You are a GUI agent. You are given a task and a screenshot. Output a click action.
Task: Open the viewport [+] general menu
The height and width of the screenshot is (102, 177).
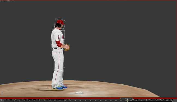tap(1, 1)
